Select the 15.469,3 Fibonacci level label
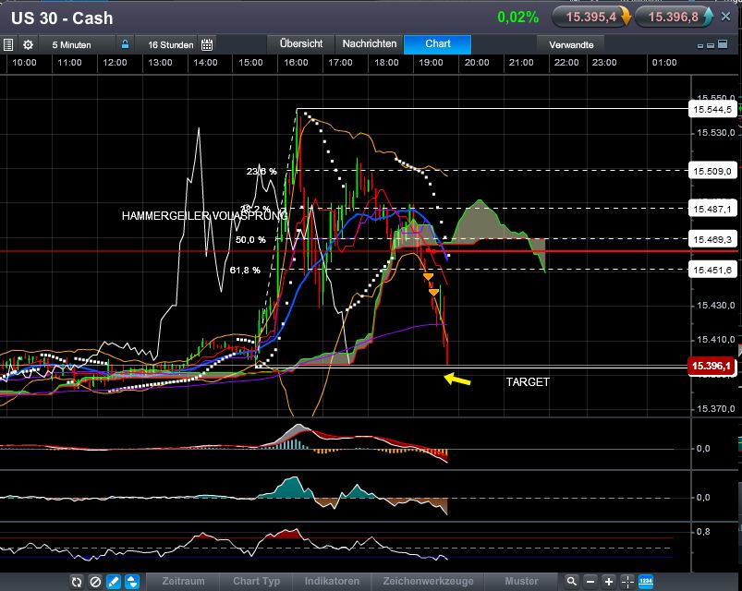 [x=712, y=240]
